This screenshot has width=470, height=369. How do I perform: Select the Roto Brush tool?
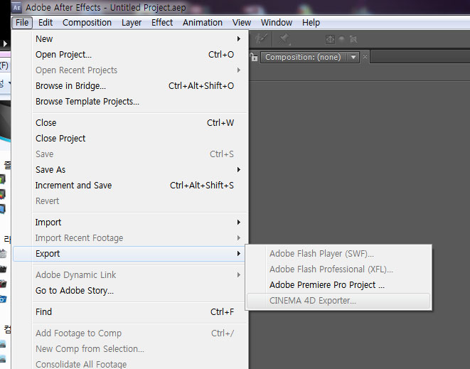(x=261, y=39)
